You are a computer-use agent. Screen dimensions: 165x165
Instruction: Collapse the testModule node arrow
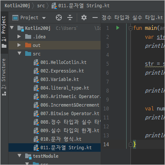pyautogui.click(x=19, y=156)
